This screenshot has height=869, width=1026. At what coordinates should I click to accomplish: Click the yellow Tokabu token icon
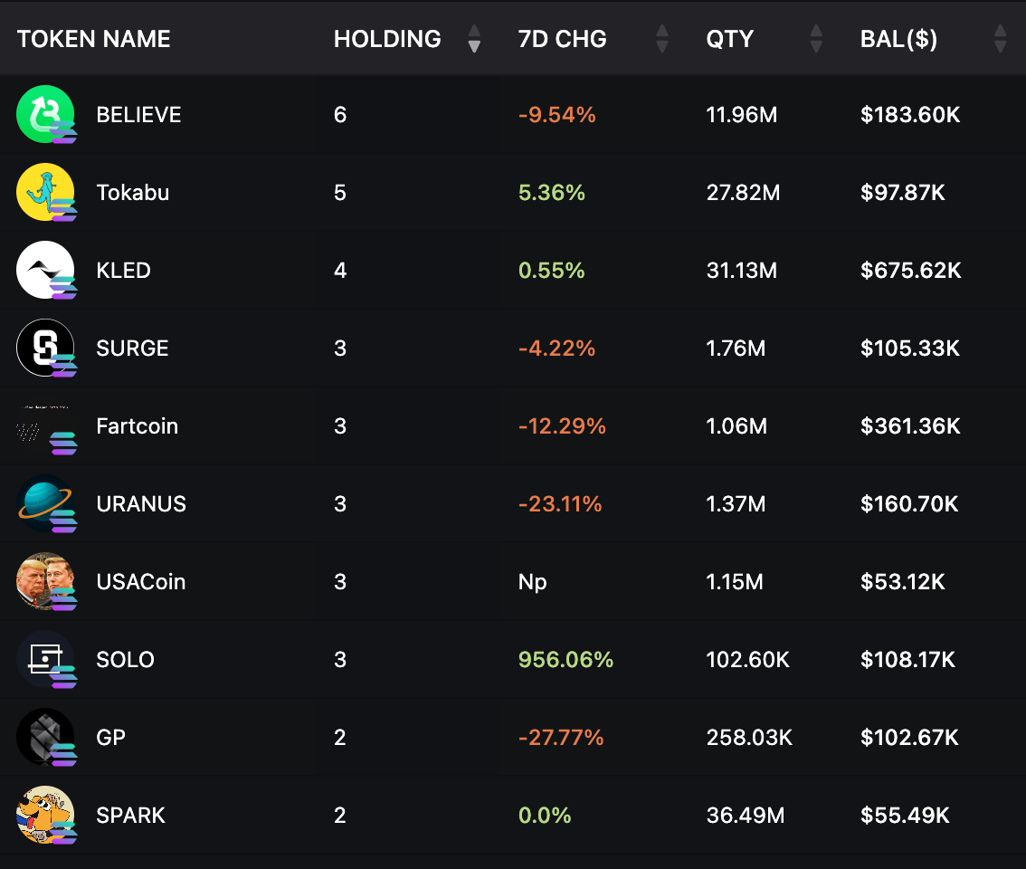tap(44, 192)
